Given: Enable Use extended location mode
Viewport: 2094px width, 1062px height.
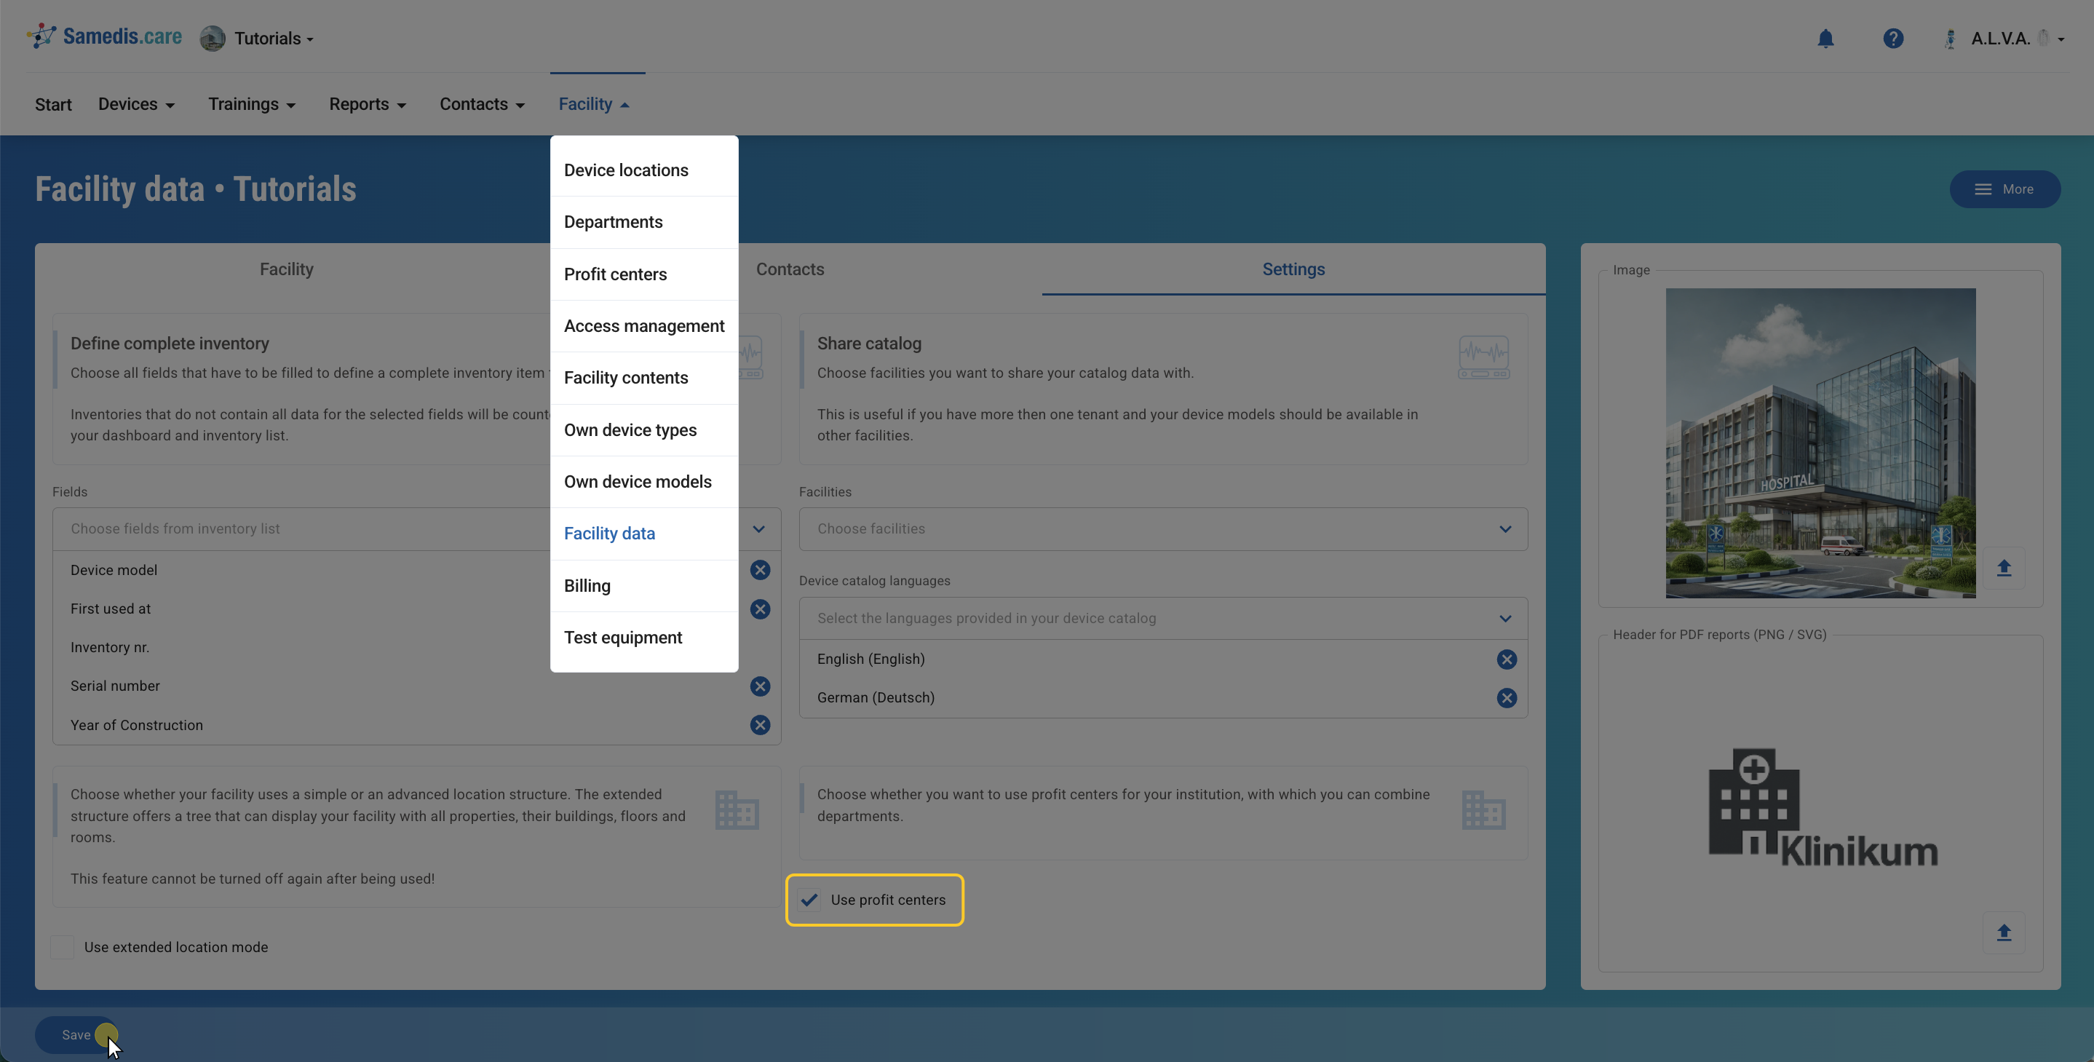Looking at the screenshot, I should click(63, 946).
